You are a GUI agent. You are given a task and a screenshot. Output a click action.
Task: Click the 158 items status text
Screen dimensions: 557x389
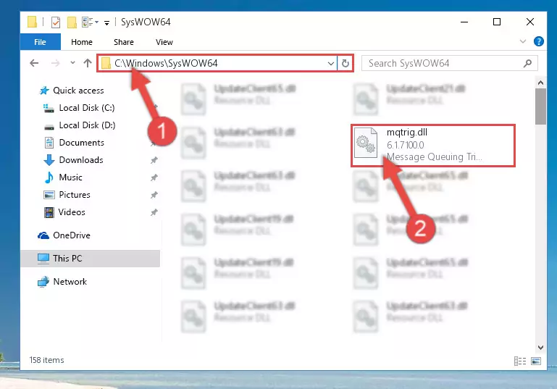pyautogui.click(x=46, y=360)
